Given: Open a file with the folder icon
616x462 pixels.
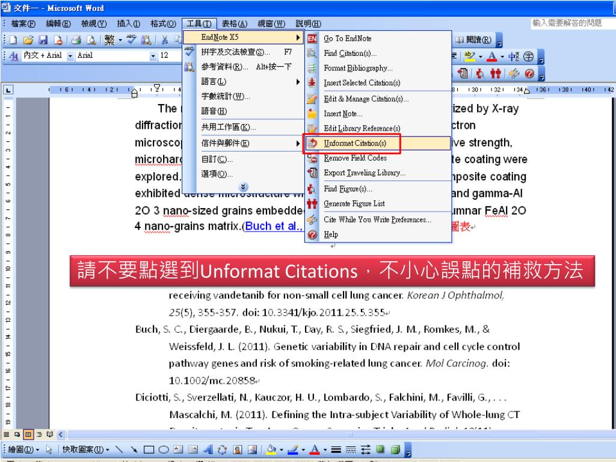Looking at the screenshot, I should (28, 40).
